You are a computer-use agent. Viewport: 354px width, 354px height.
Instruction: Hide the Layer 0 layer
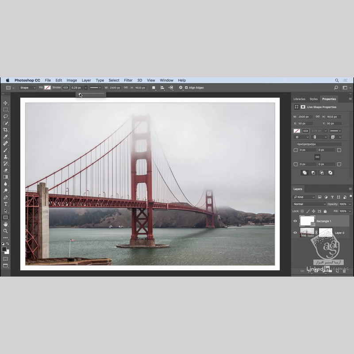click(x=296, y=233)
